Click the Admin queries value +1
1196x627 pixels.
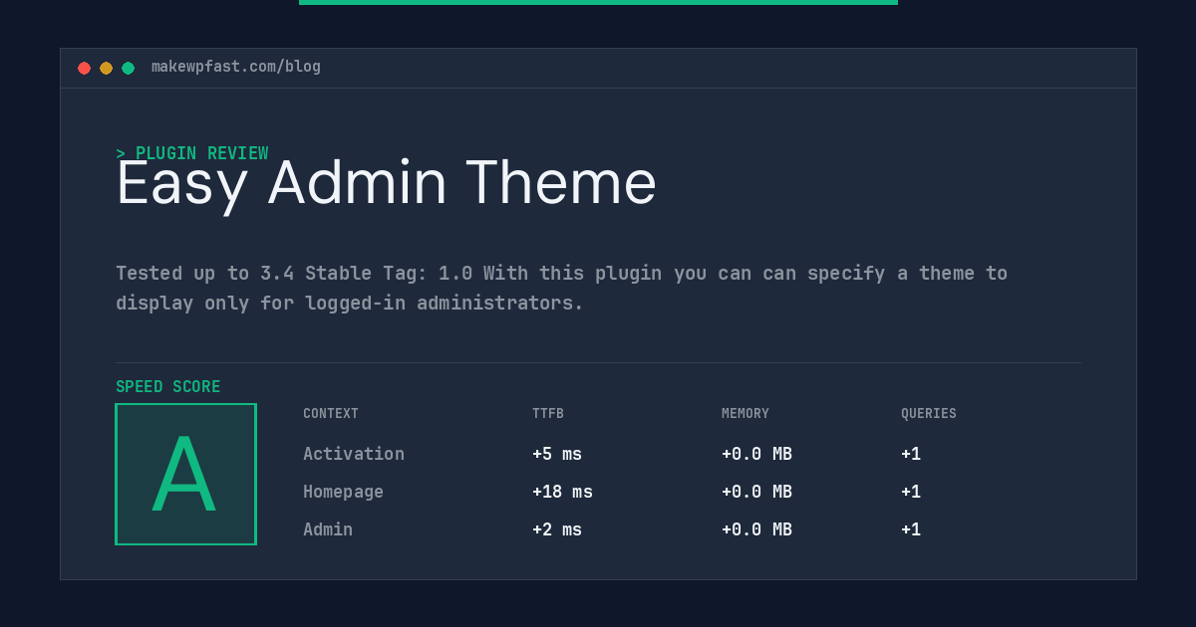[x=911, y=529]
